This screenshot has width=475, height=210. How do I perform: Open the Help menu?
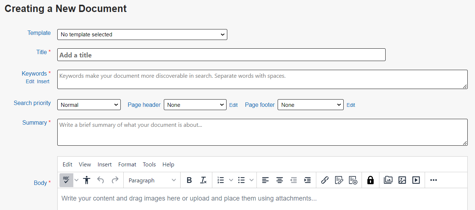(168, 165)
